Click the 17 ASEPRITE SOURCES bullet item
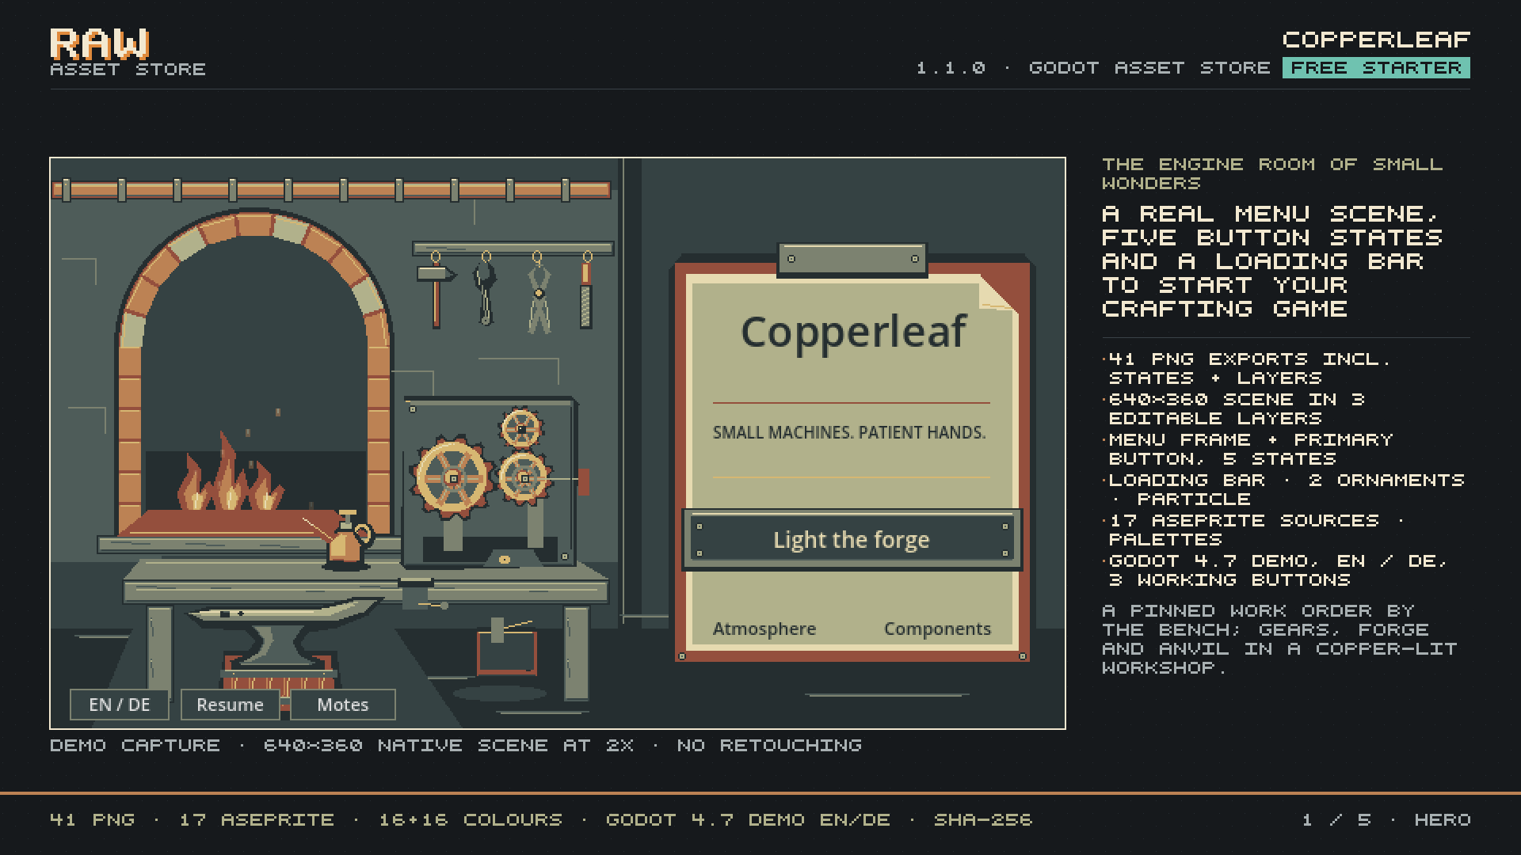Screen dimensions: 1521x855 coord(1253,530)
